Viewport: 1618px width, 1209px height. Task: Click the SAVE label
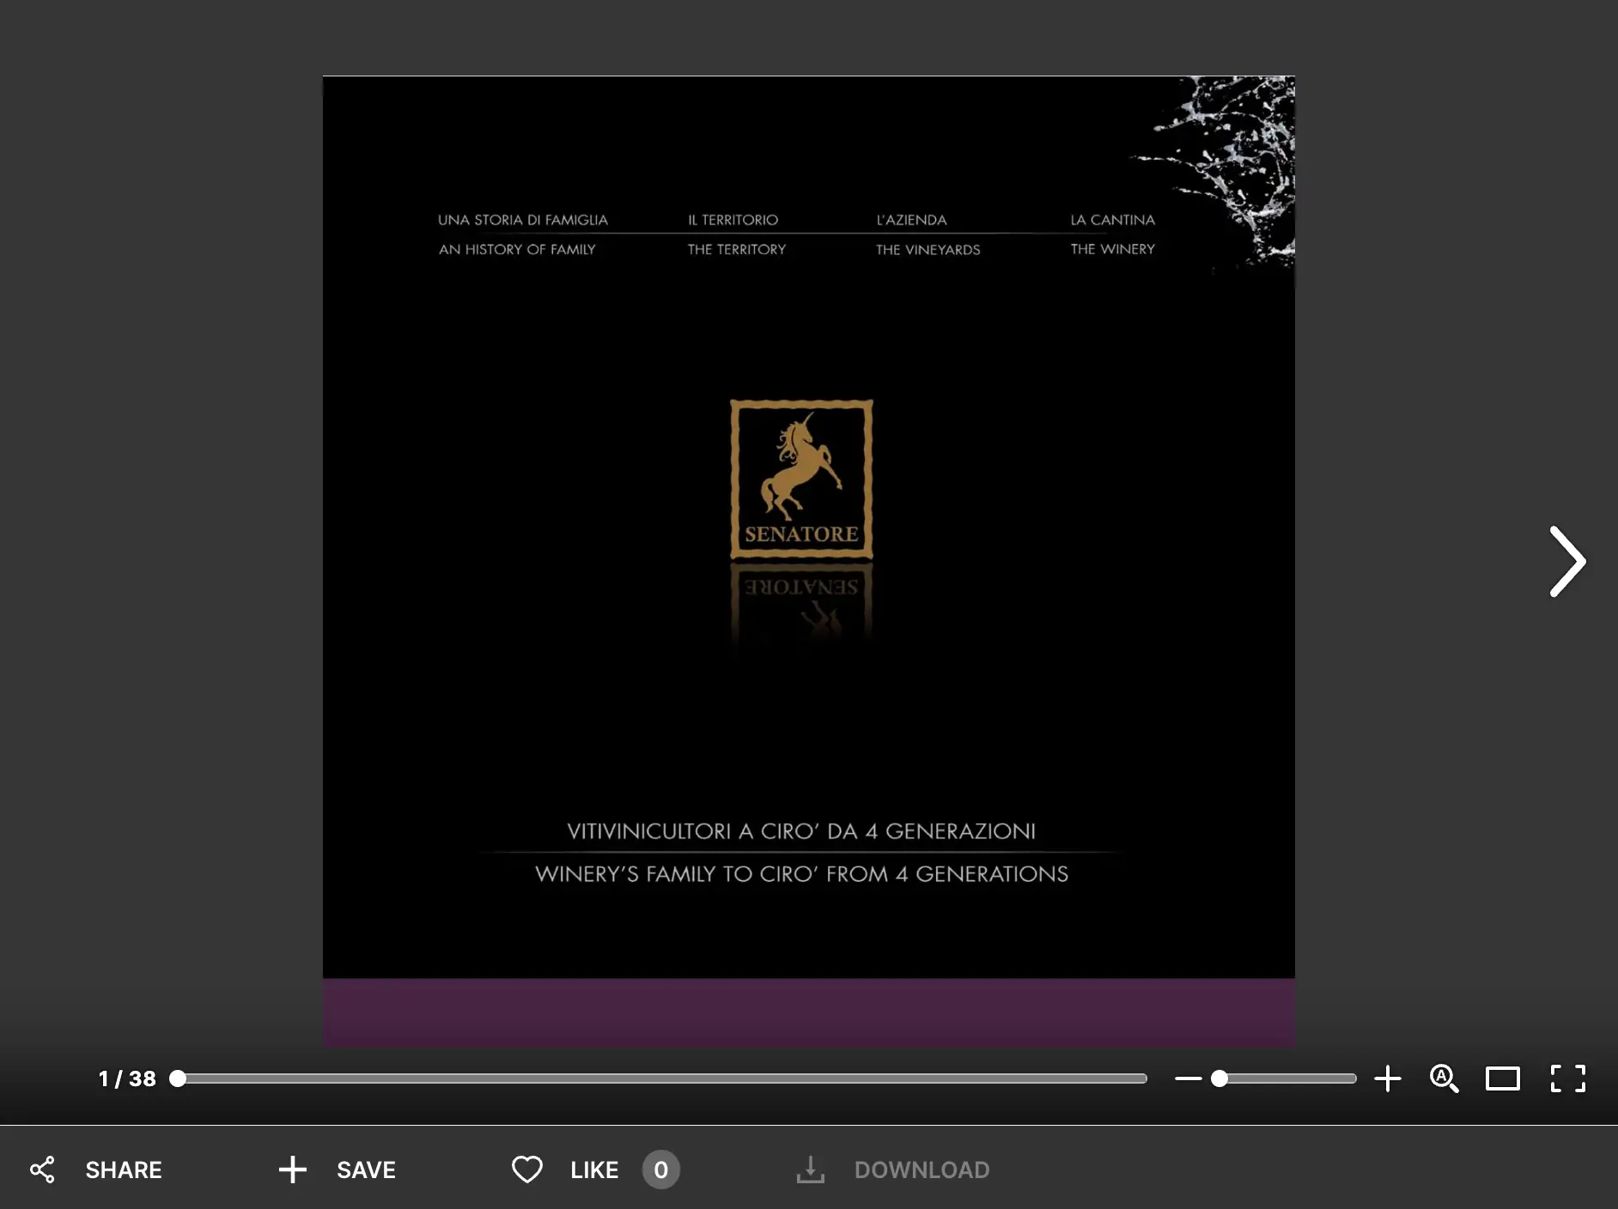click(366, 1170)
